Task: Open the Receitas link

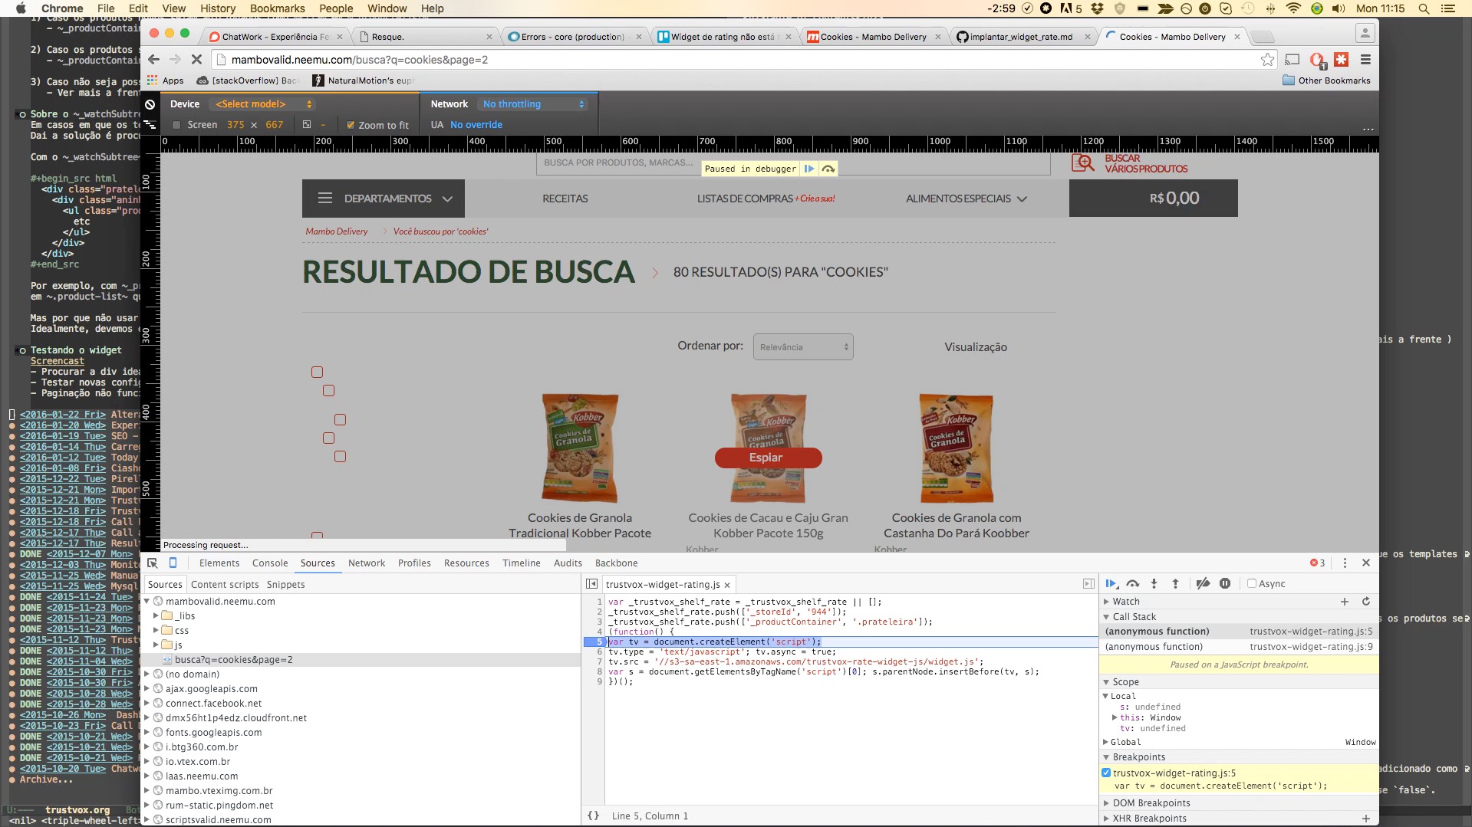Action: click(x=565, y=199)
